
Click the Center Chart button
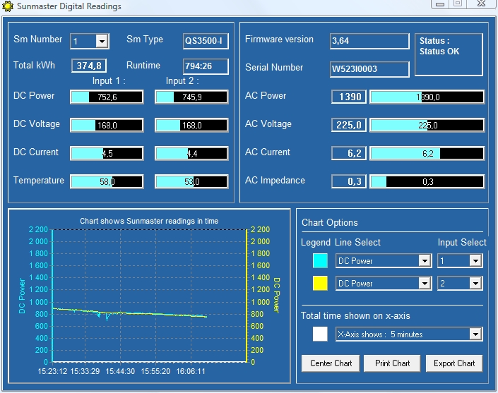331,363
